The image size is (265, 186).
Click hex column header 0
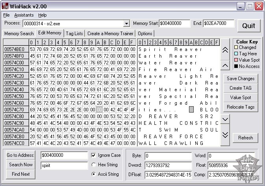32,42
